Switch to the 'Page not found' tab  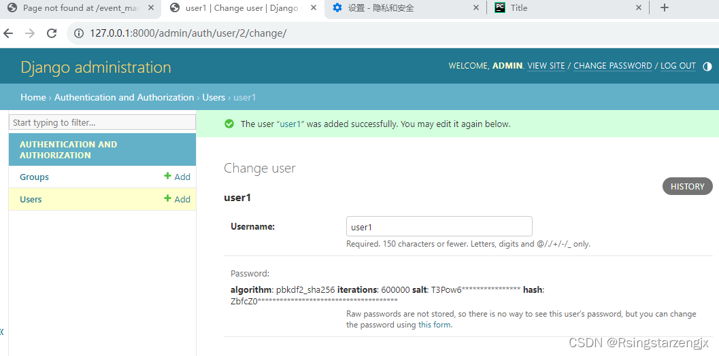click(80, 9)
